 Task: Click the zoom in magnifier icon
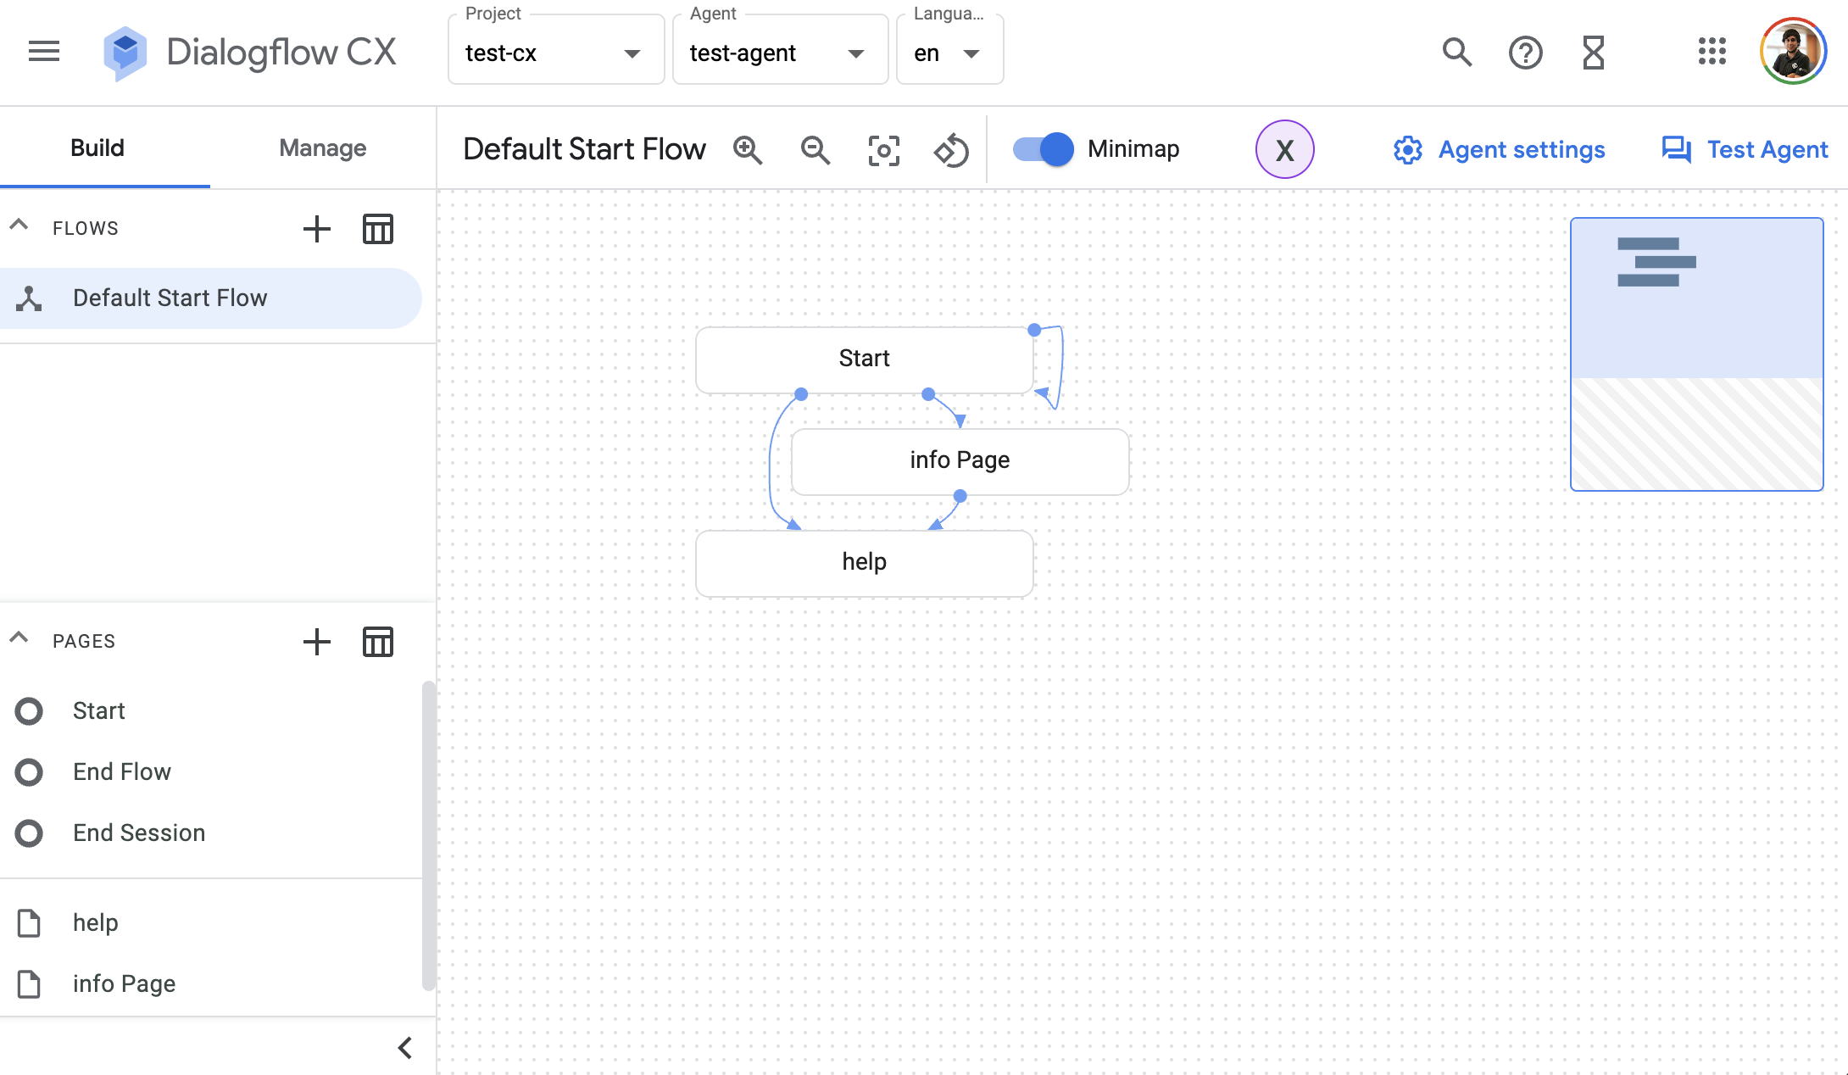748,150
